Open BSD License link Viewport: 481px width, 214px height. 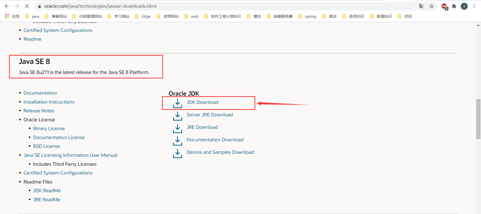coord(46,146)
